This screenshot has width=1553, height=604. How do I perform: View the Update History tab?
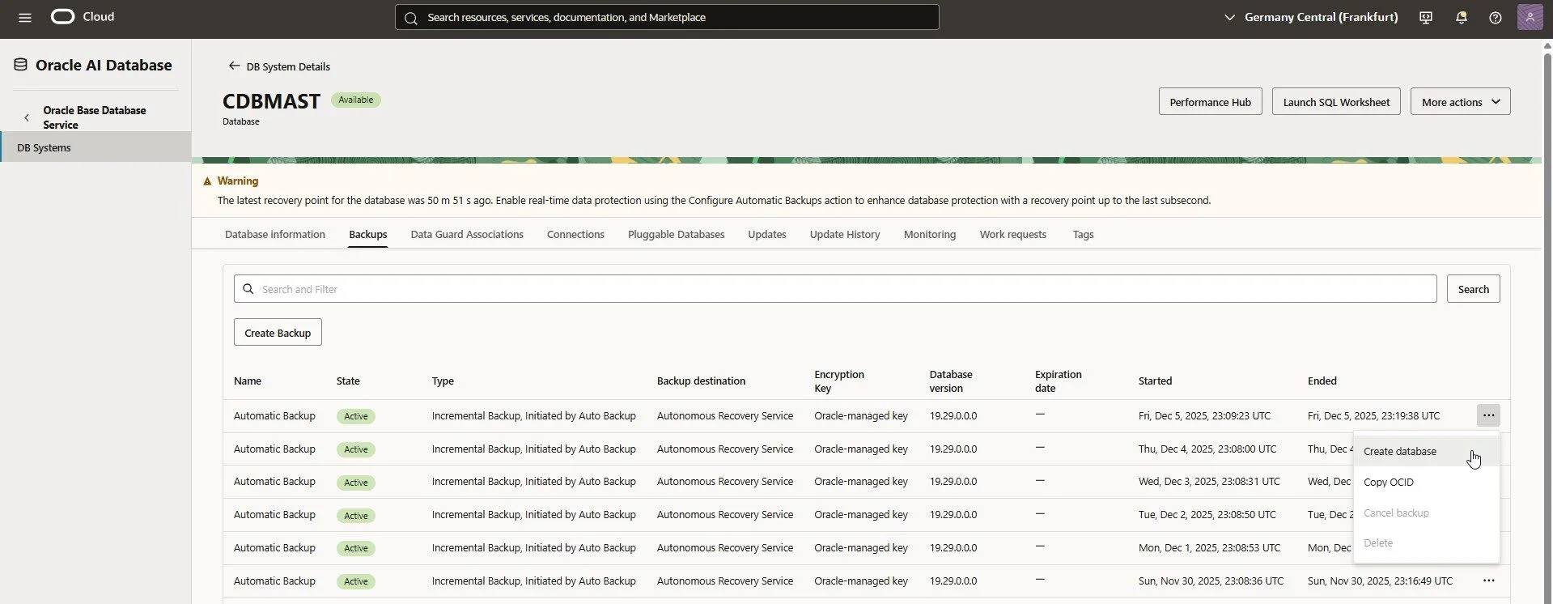(845, 234)
